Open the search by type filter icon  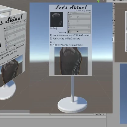click(x=97, y=115)
